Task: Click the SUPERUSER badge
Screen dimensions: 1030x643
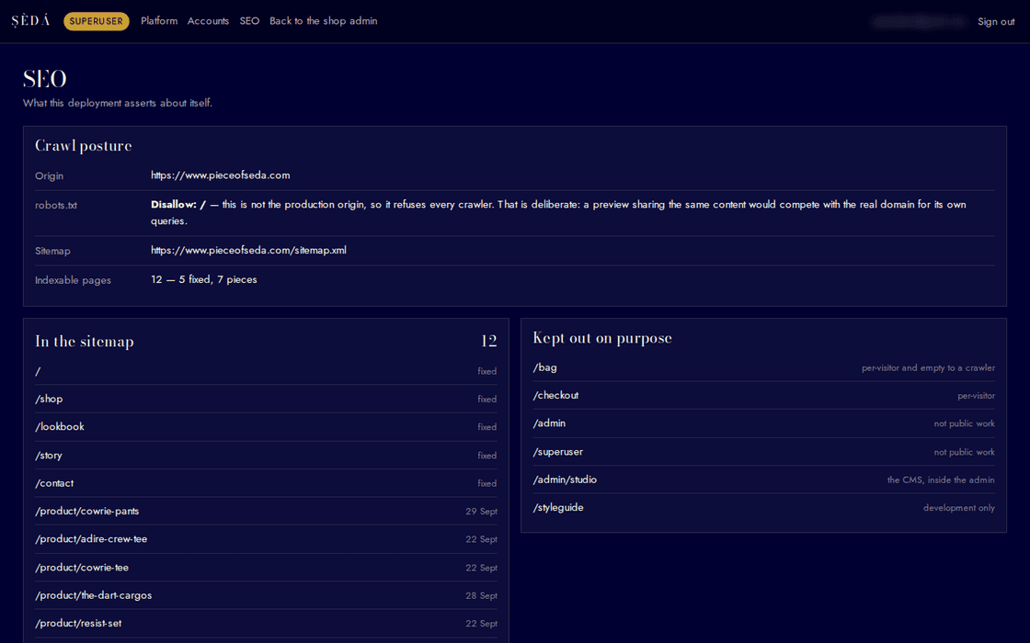Action: pyautogui.click(x=97, y=21)
